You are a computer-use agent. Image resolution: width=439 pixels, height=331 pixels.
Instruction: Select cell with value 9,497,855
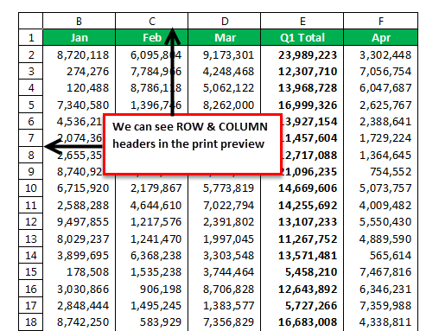tap(79, 221)
